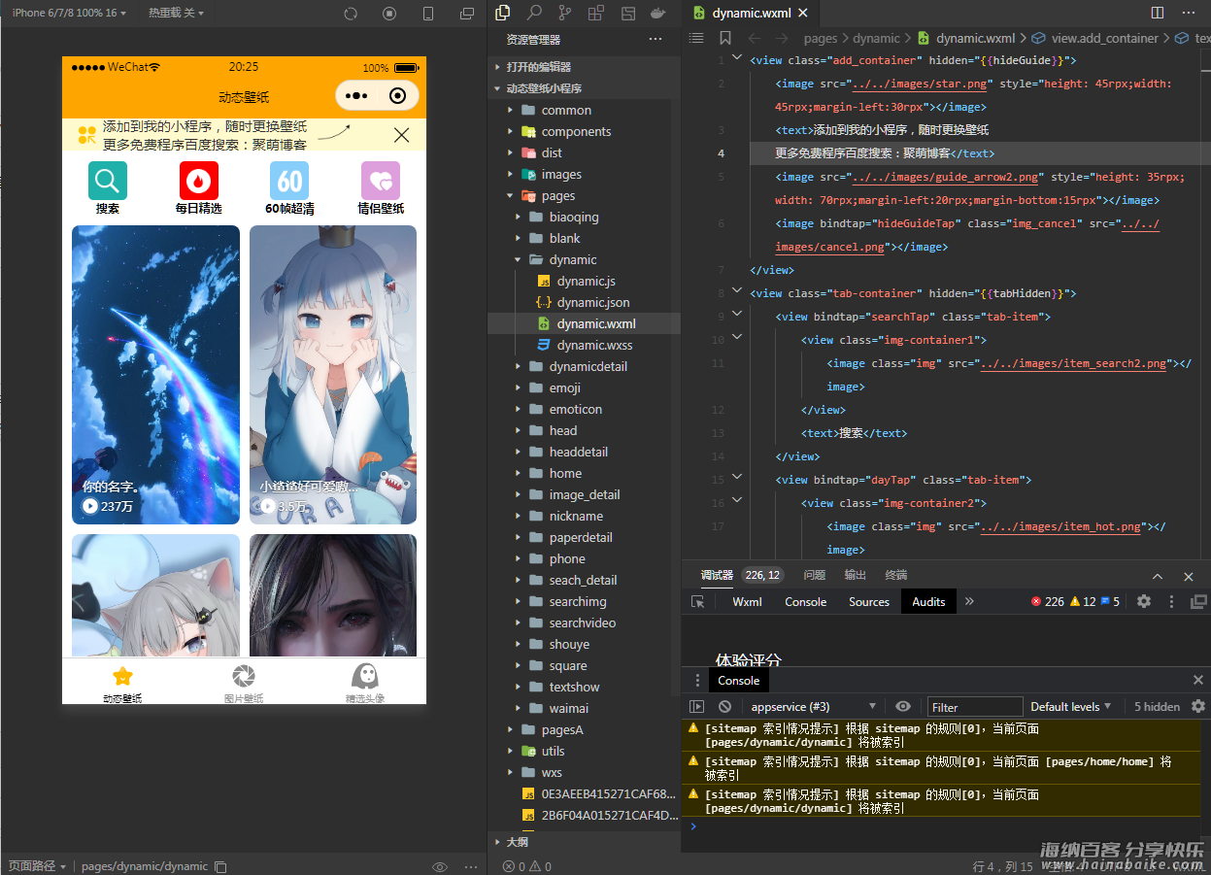Open dynamic.wxss in the file tree

pos(594,345)
